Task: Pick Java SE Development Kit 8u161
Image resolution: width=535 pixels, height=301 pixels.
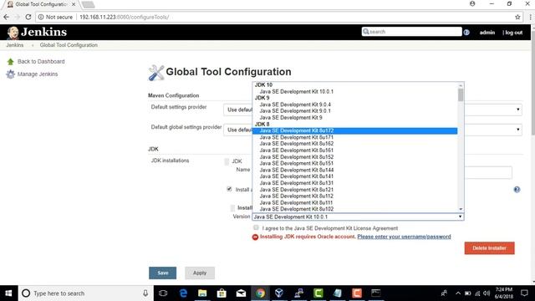Action: [x=354, y=150]
